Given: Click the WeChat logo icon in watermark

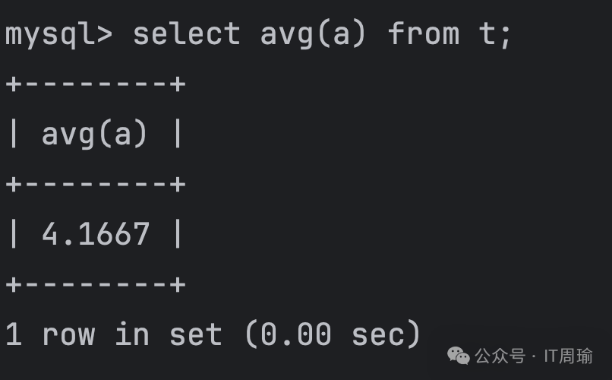Looking at the screenshot, I should coord(458,356).
